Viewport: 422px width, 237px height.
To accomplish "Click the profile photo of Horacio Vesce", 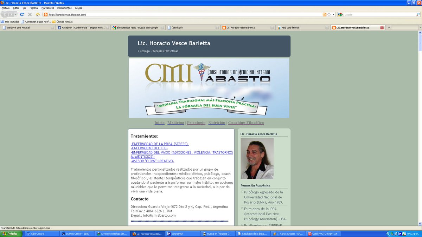I will coord(257,158).
